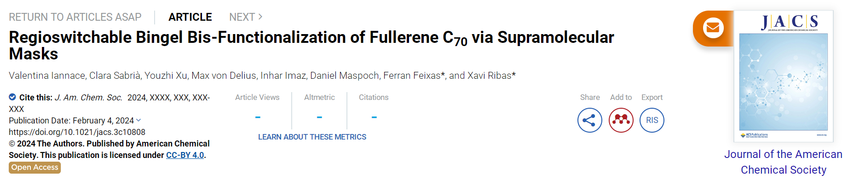Go to NEXT article arrow
The height and width of the screenshot is (181, 848).
[246, 17]
